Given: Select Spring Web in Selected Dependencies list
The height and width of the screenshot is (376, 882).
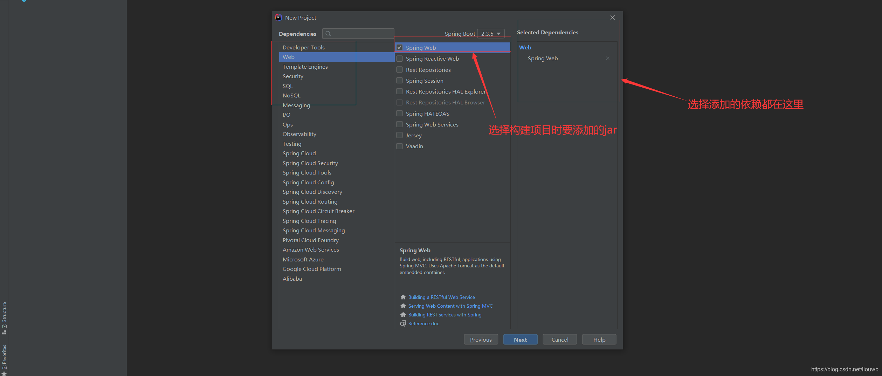Looking at the screenshot, I should point(543,58).
